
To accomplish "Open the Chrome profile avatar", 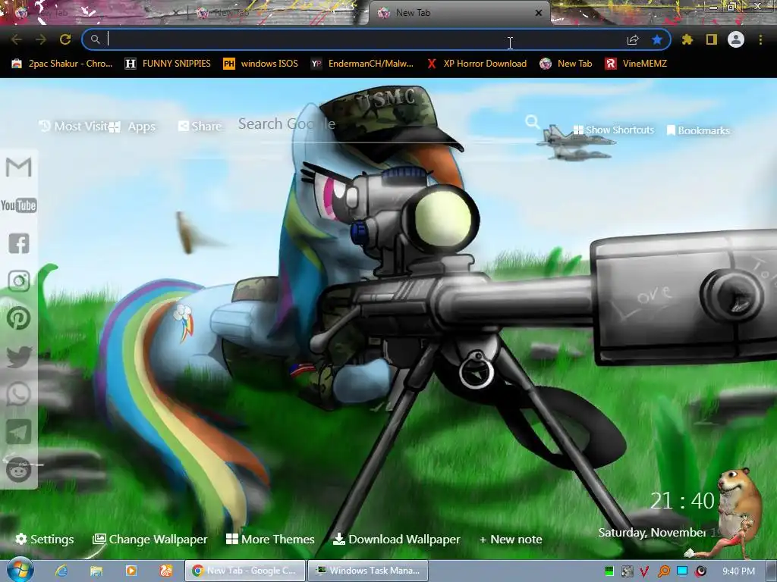I will [x=736, y=39].
